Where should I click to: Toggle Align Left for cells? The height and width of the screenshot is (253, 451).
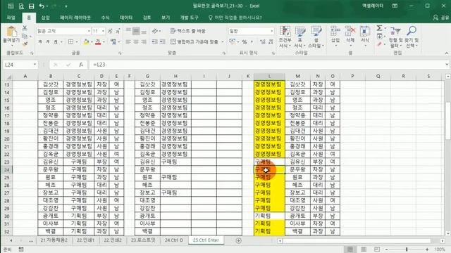[128, 42]
